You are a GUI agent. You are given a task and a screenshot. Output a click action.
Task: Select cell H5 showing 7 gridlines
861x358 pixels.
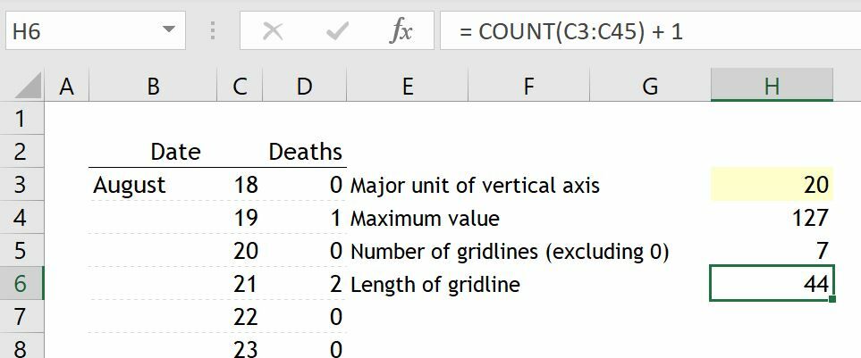(772, 252)
